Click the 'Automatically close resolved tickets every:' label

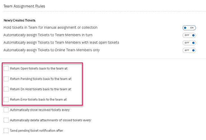coord(40,110)
